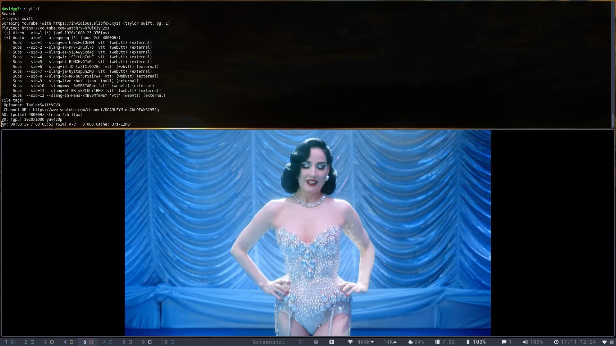Click the question mark help icon
The width and height of the screenshot is (616, 346).
point(316,342)
